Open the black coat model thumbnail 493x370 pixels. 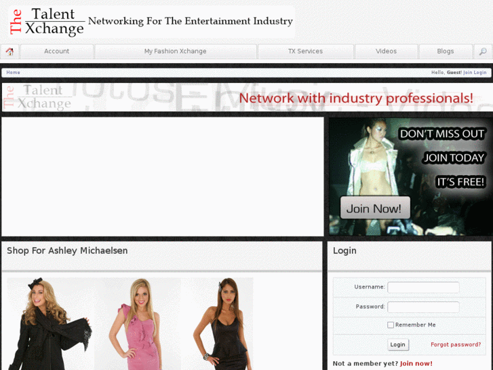coord(51,324)
